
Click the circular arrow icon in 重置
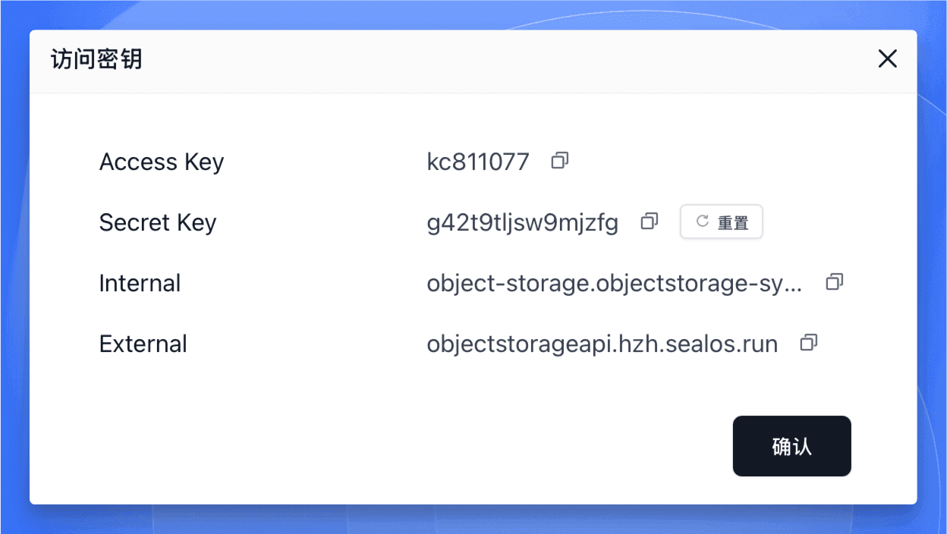pos(703,221)
